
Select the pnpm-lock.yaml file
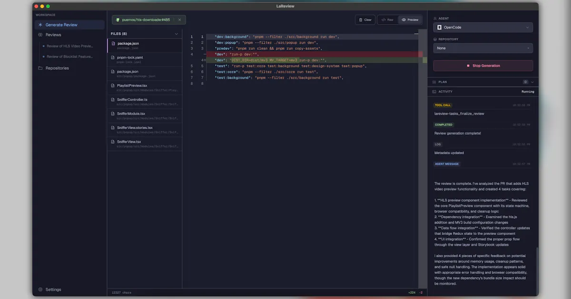pyautogui.click(x=145, y=59)
